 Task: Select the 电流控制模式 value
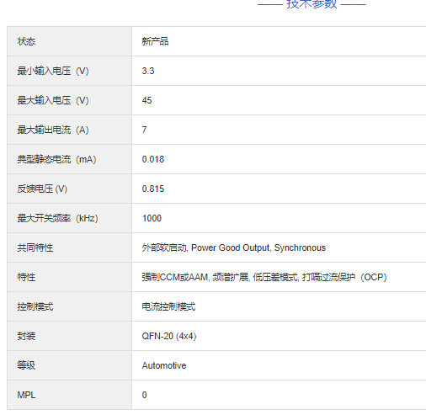[168, 306]
